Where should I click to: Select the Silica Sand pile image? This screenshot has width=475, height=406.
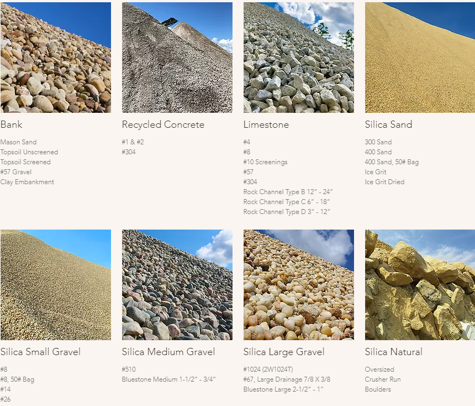point(420,58)
